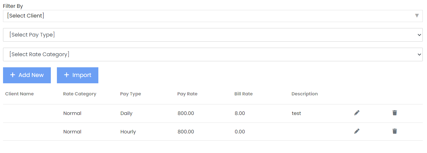Viewport: 427px width, 153px height.
Task: Click the Pay Rate column header
Action: click(x=187, y=94)
